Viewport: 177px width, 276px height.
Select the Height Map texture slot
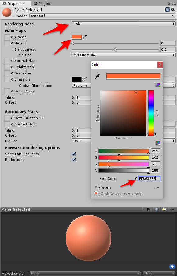pyautogui.click(x=7, y=67)
